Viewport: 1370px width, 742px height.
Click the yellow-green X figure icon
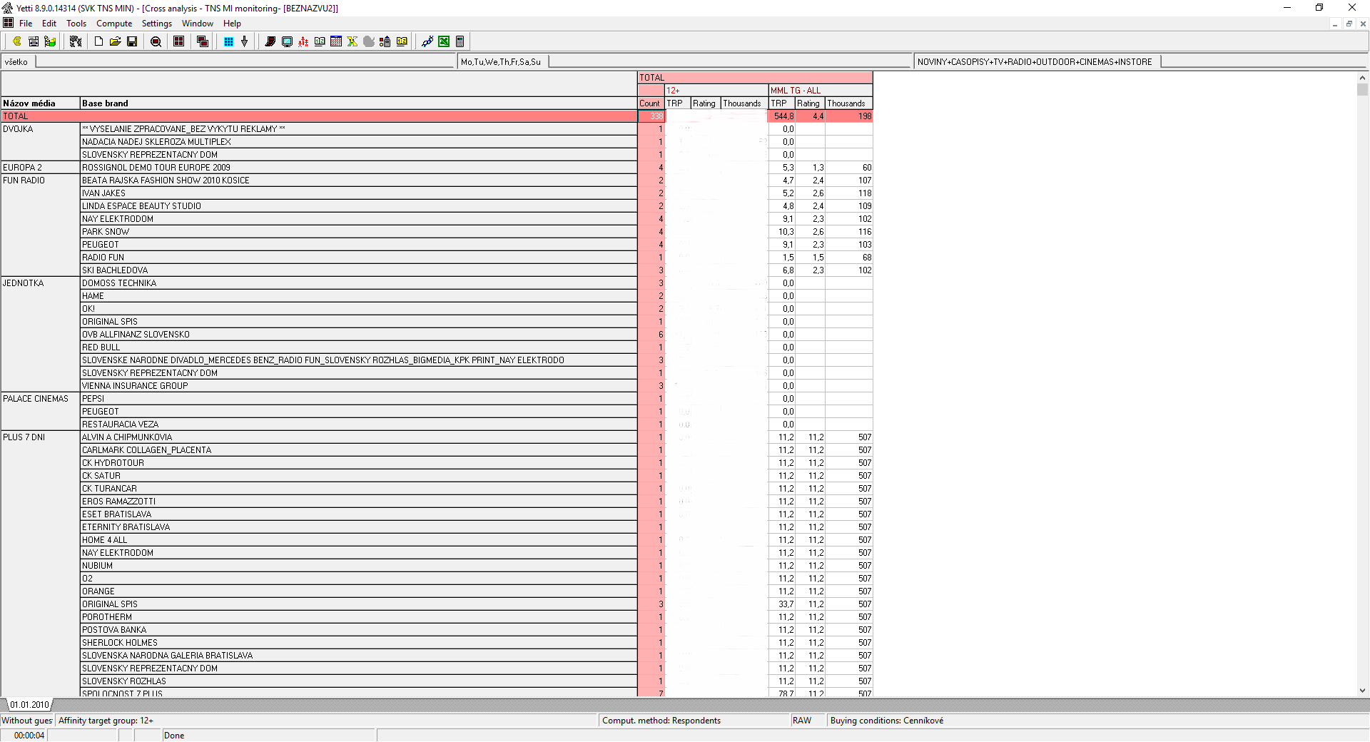coord(352,41)
